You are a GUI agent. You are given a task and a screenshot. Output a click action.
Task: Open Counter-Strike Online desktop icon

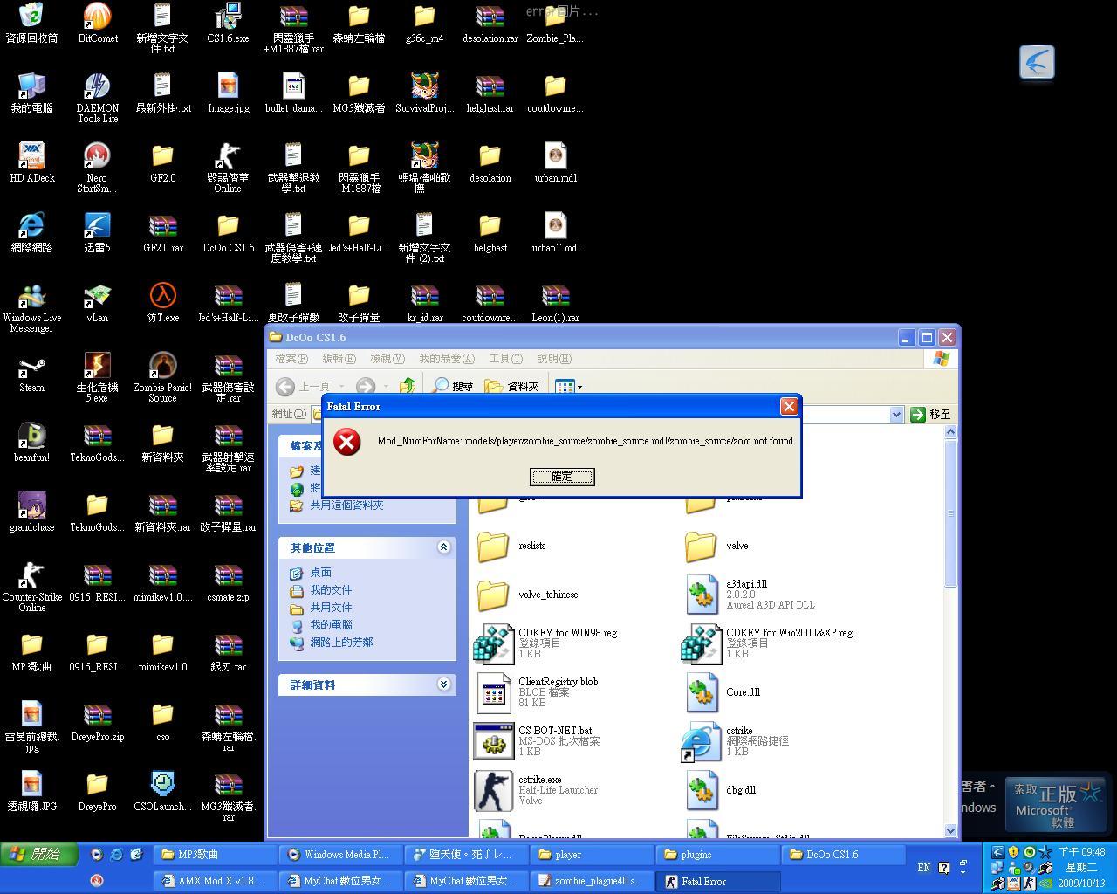(32, 587)
